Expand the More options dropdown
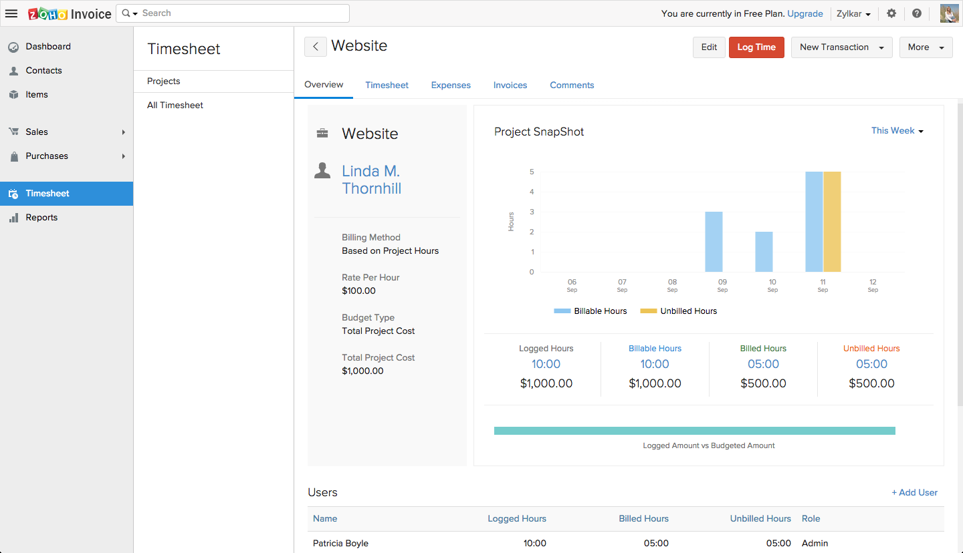This screenshot has height=553, width=963. coord(926,47)
